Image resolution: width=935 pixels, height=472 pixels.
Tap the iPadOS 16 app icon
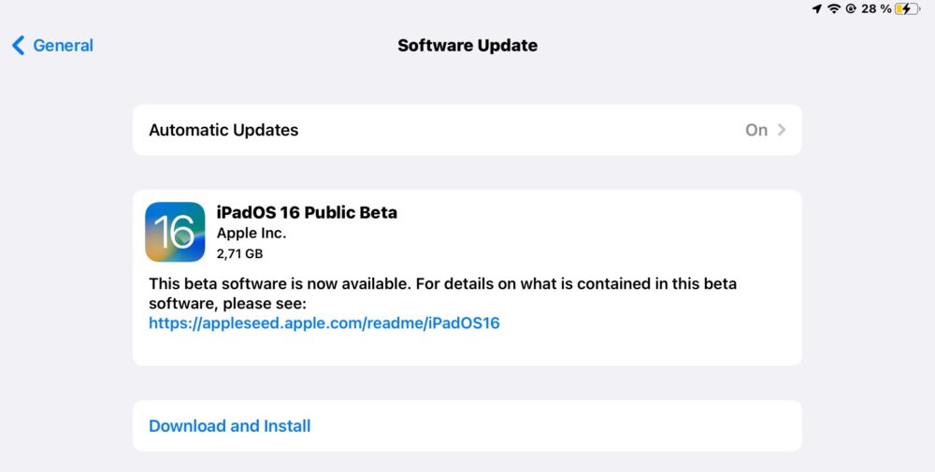175,232
